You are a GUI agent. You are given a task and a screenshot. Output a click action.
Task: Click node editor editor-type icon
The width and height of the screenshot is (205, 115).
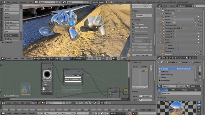tap(3, 103)
